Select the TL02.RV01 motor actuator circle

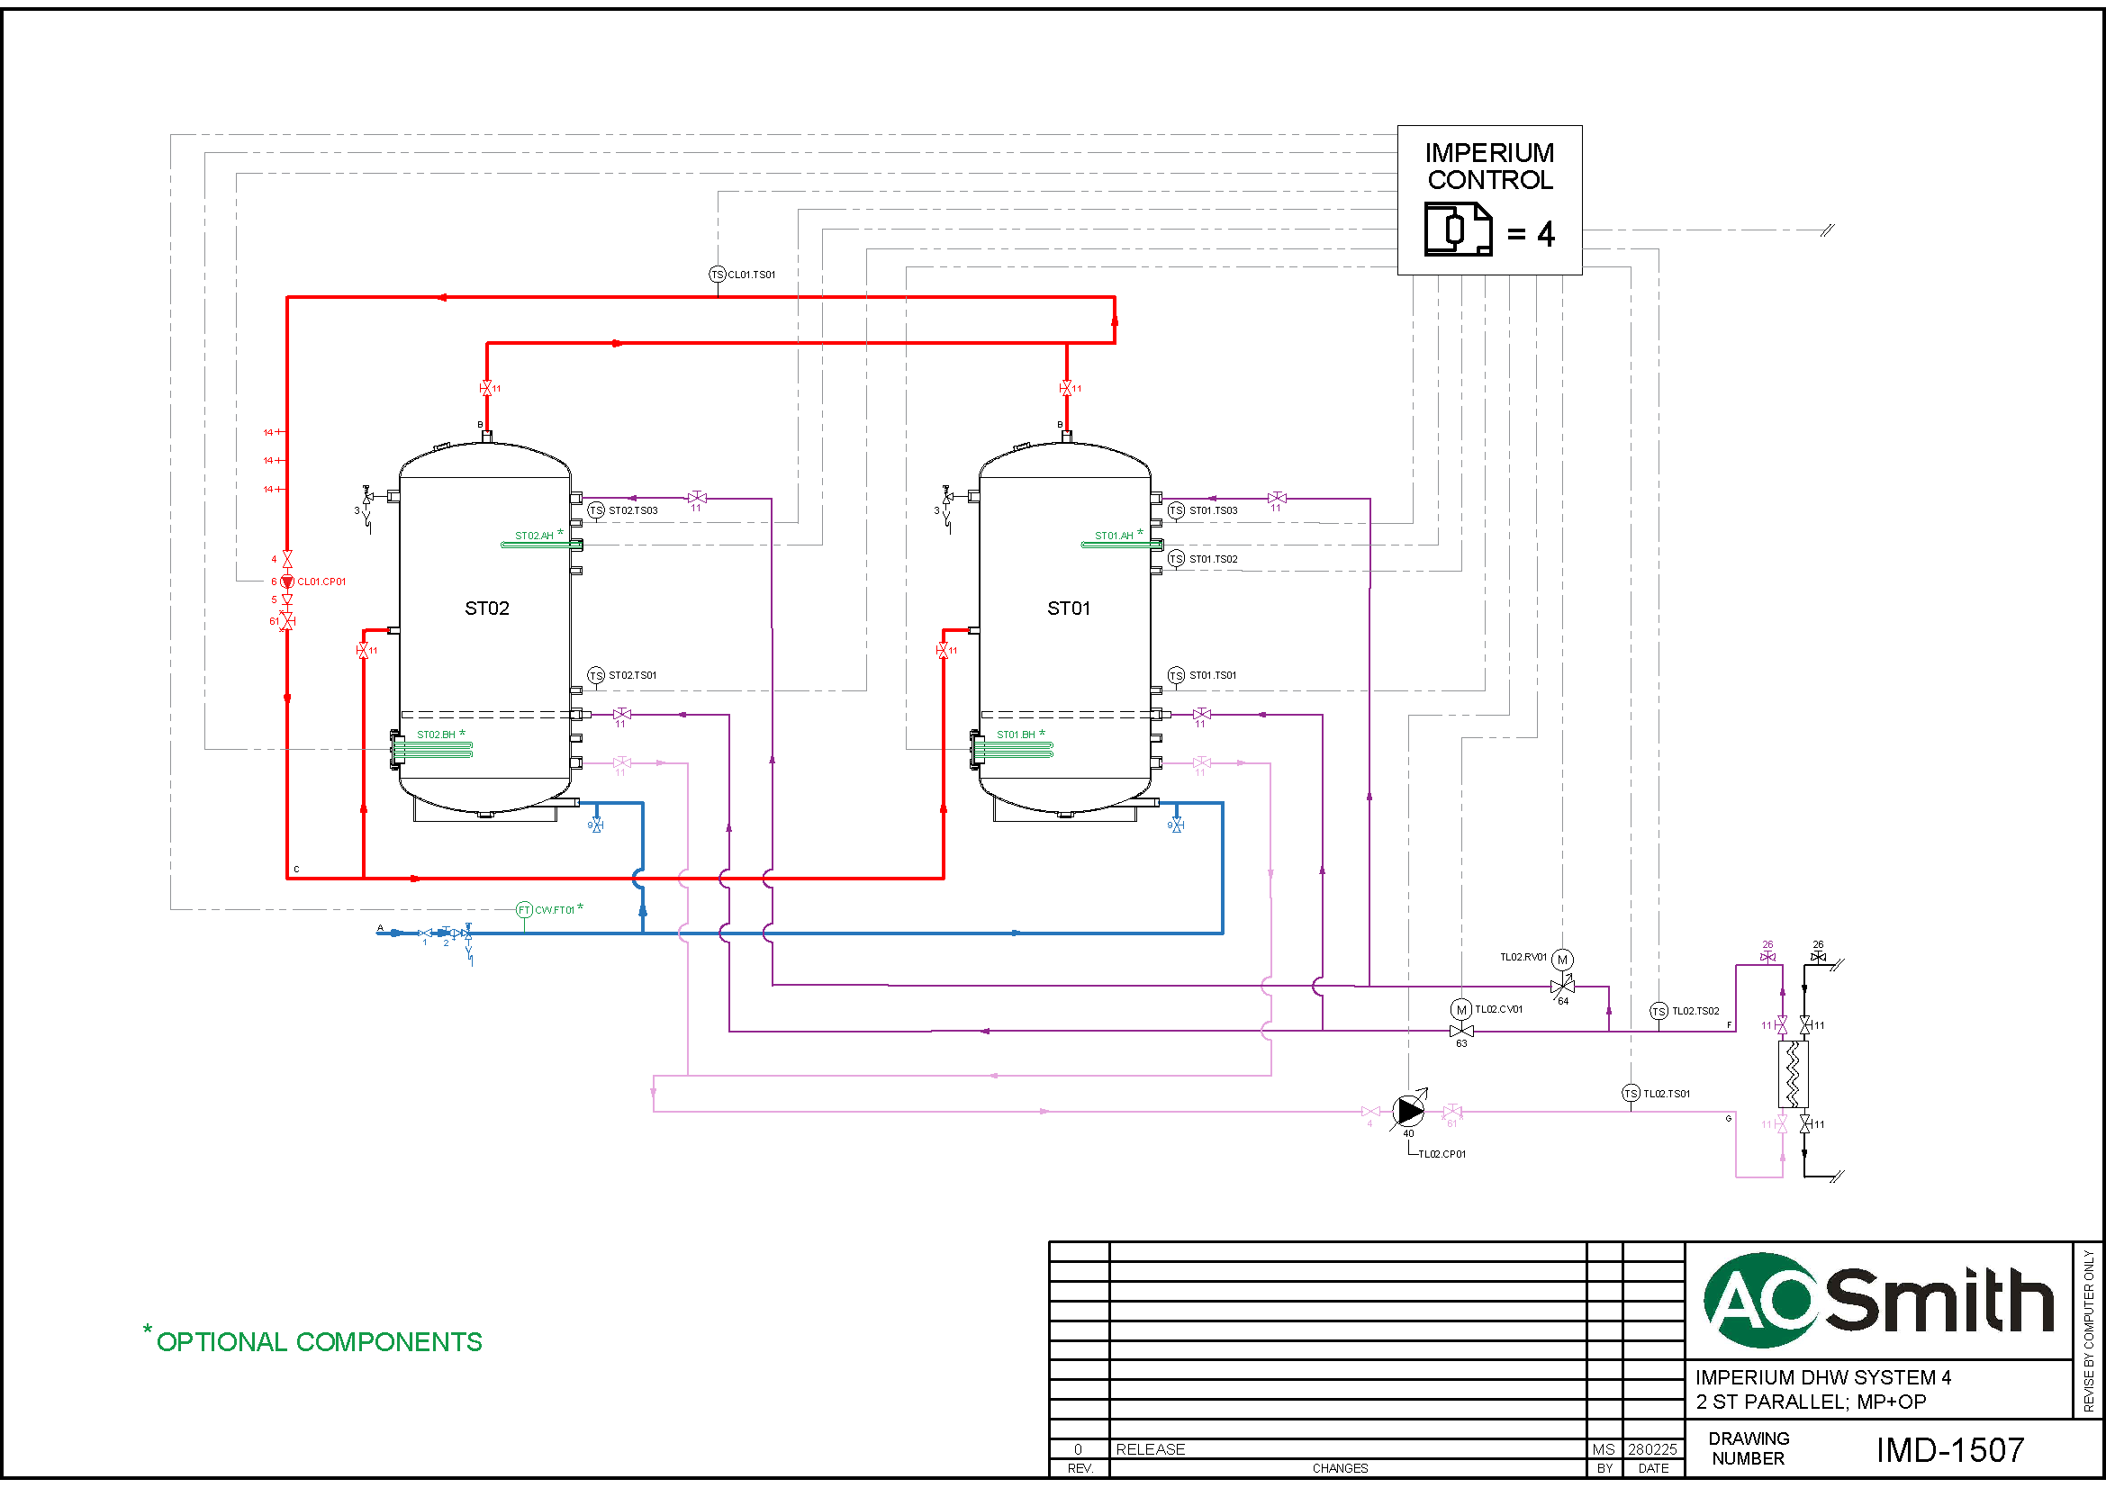pyautogui.click(x=1562, y=960)
